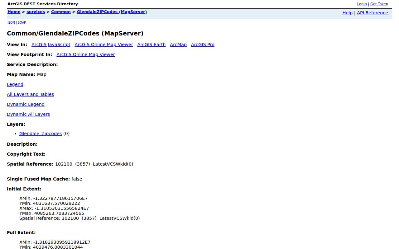View the SOAP format link
Viewport: 399px width, 249px height.
pos(22,22)
